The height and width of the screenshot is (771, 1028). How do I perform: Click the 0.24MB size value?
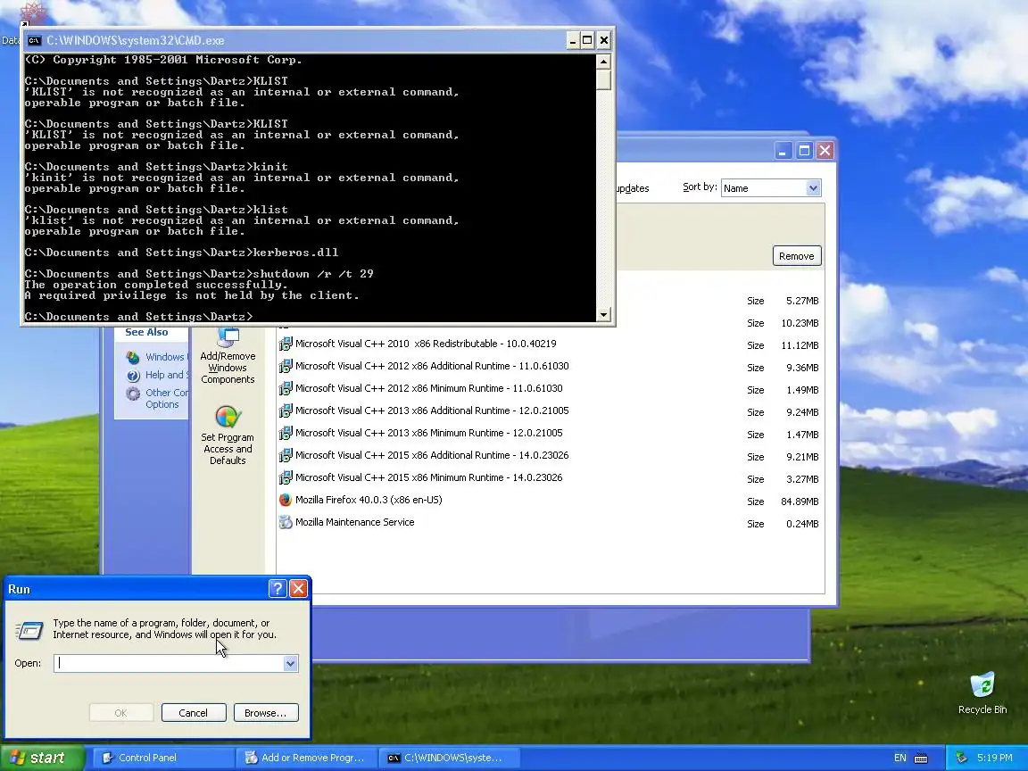point(802,524)
